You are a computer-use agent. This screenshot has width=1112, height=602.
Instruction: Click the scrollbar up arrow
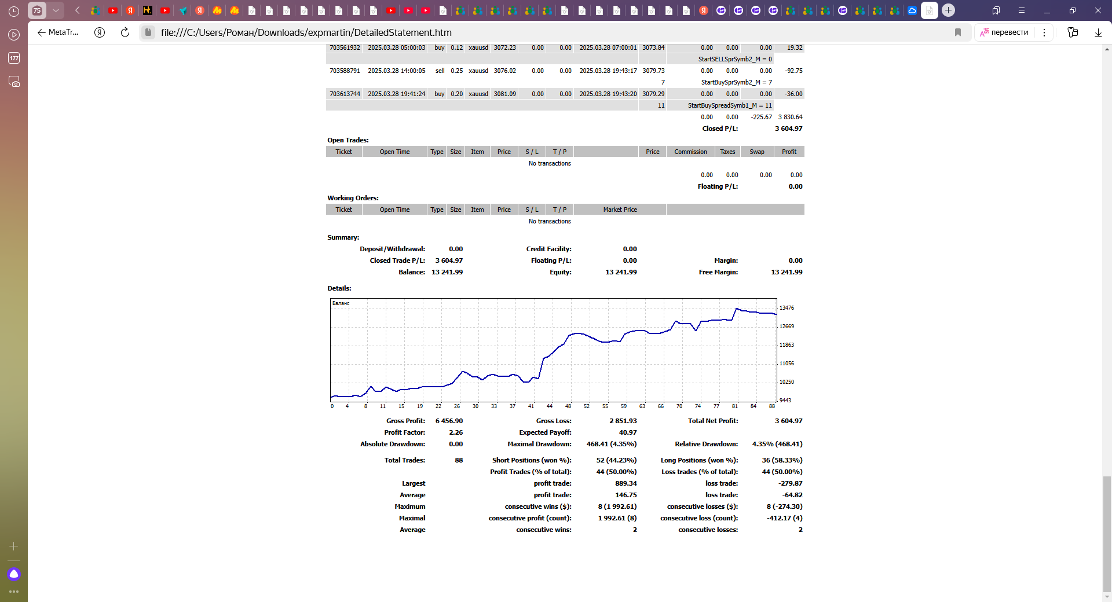(x=1107, y=49)
